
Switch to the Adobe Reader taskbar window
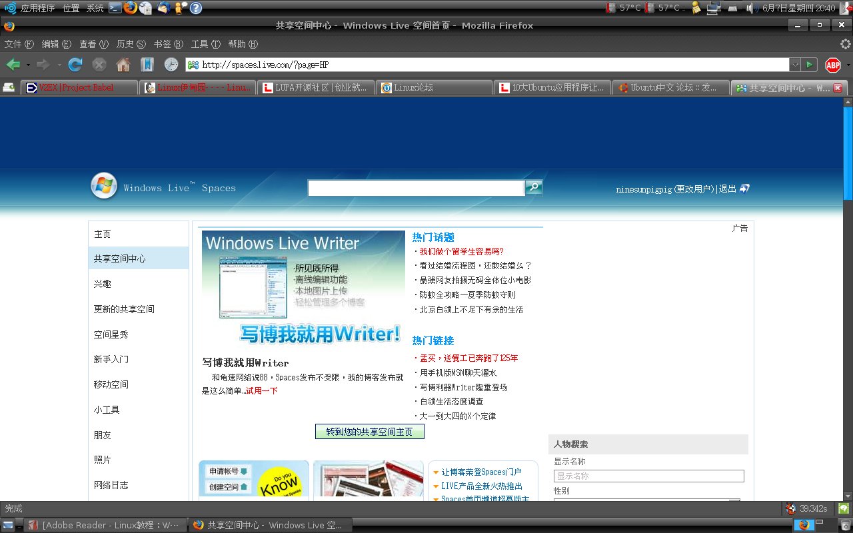(105, 525)
